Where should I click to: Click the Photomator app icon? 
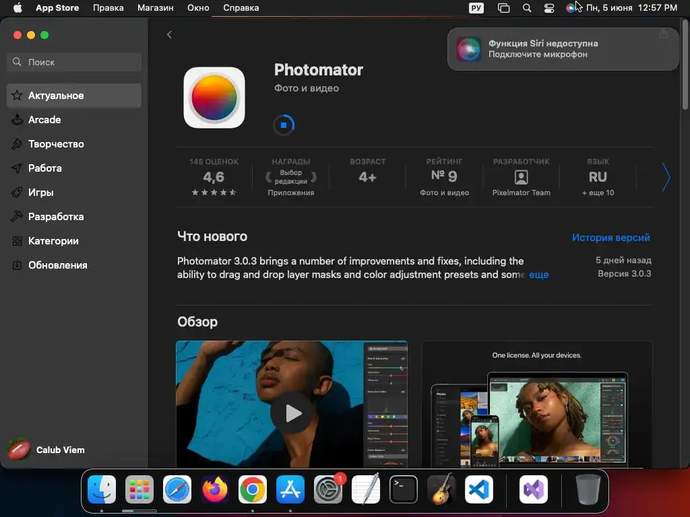[x=214, y=98]
